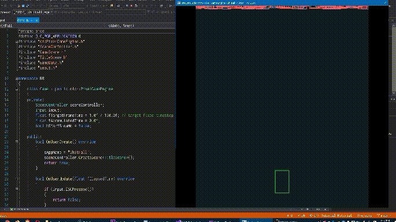Open the (Global Scope) dropdown
Viewport: 396px width, 222px height.
(141, 26)
